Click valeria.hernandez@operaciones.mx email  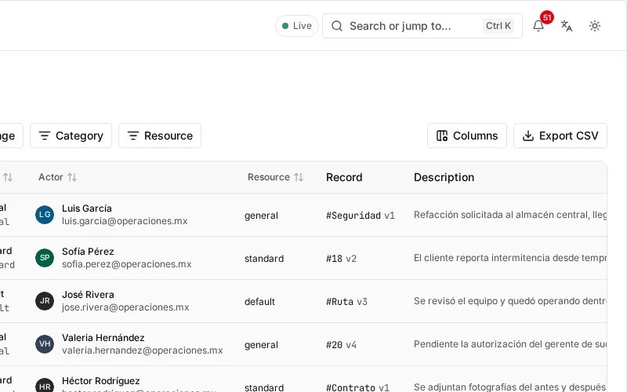143,350
